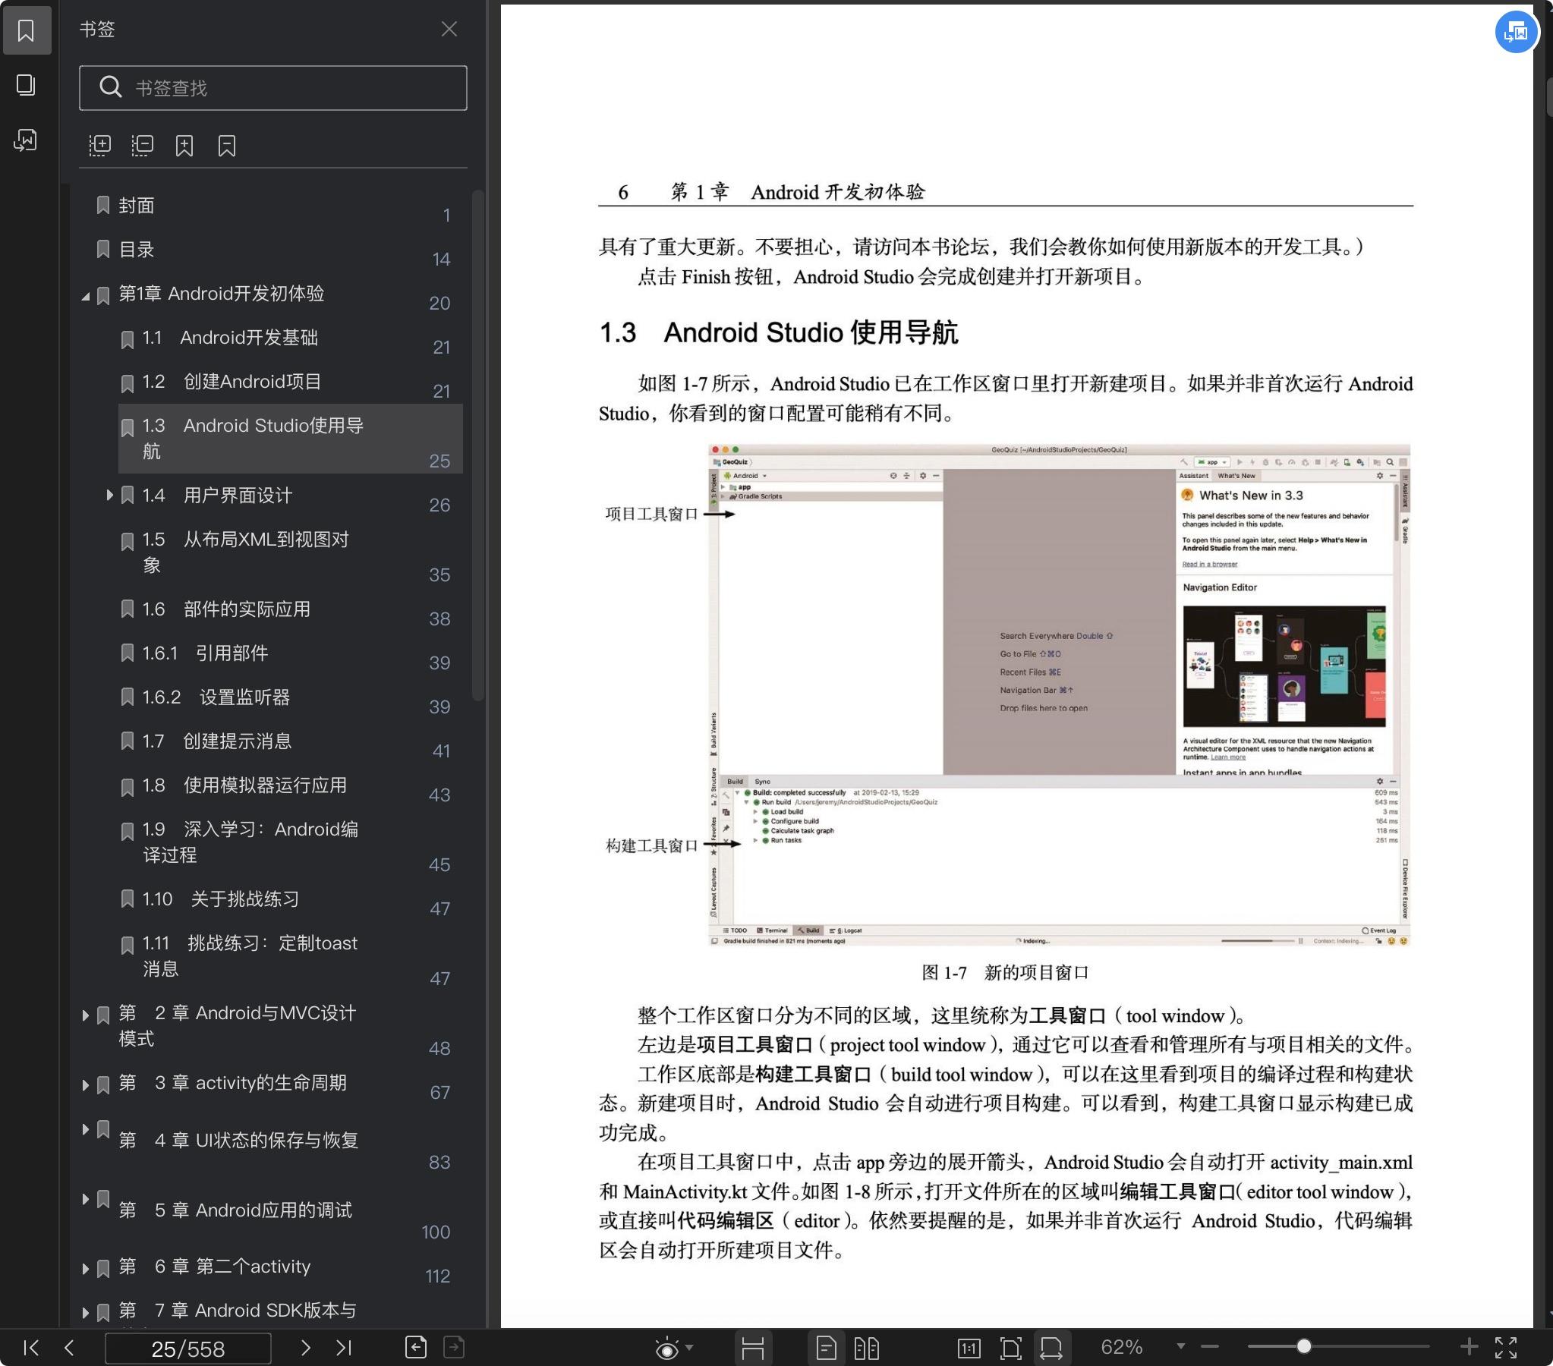Expand 第6章 第二个activity
1553x1366 pixels.
[85, 1269]
